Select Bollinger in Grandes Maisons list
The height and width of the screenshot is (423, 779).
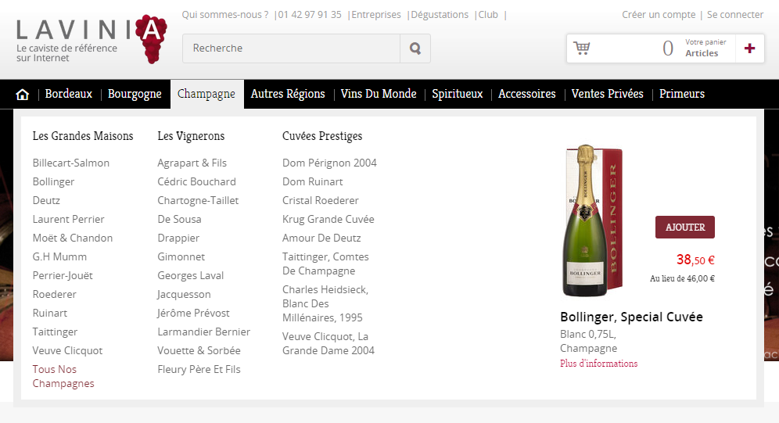pos(53,181)
